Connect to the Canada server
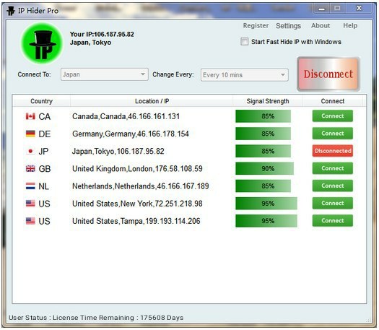379x330 pixels. pyautogui.click(x=333, y=116)
